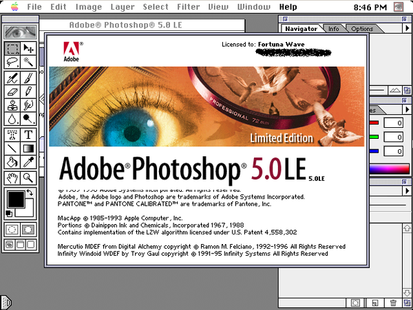The image size is (413, 310).
Task: Click the red value field
Action: click(x=393, y=123)
